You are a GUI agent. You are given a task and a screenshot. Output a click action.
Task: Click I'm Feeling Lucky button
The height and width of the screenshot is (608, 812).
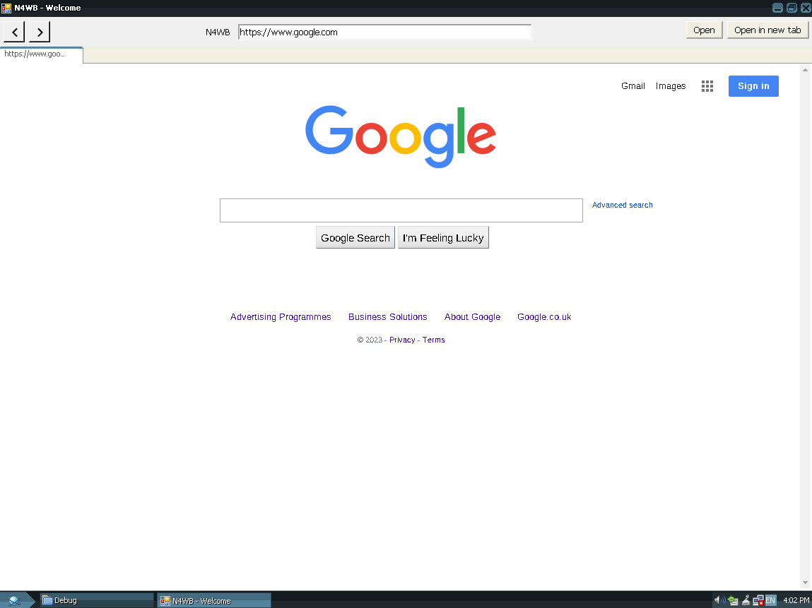click(x=443, y=237)
